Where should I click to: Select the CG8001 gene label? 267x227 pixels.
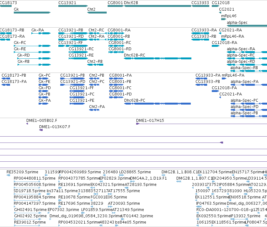click(115, 3)
